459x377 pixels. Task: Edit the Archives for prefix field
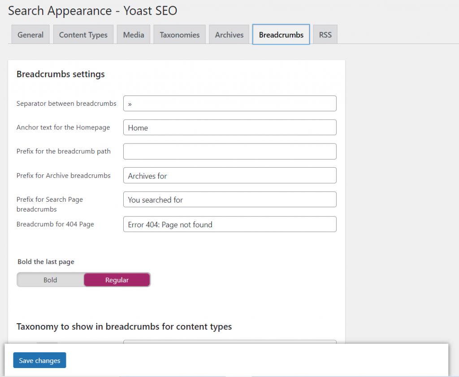coord(230,175)
